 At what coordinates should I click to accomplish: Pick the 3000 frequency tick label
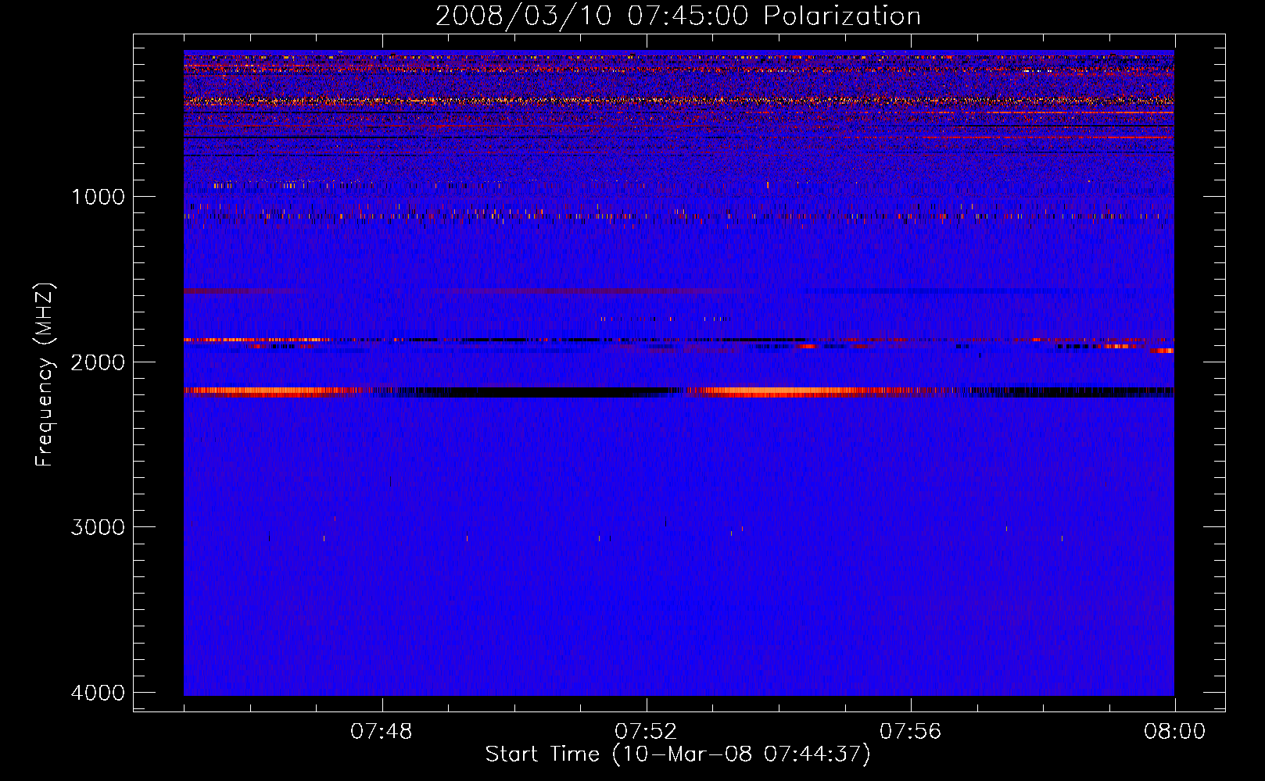[98, 527]
